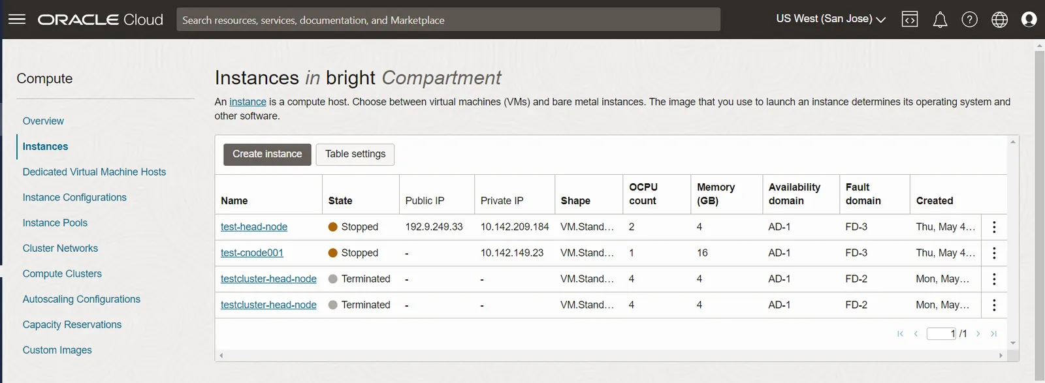Open actions menu for test-head-node row
This screenshot has height=383, width=1045.
994,227
